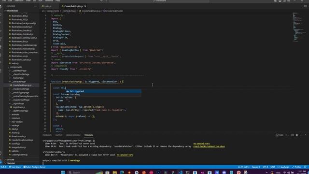Open the OUTPUT panel tab

[x=59, y=135]
